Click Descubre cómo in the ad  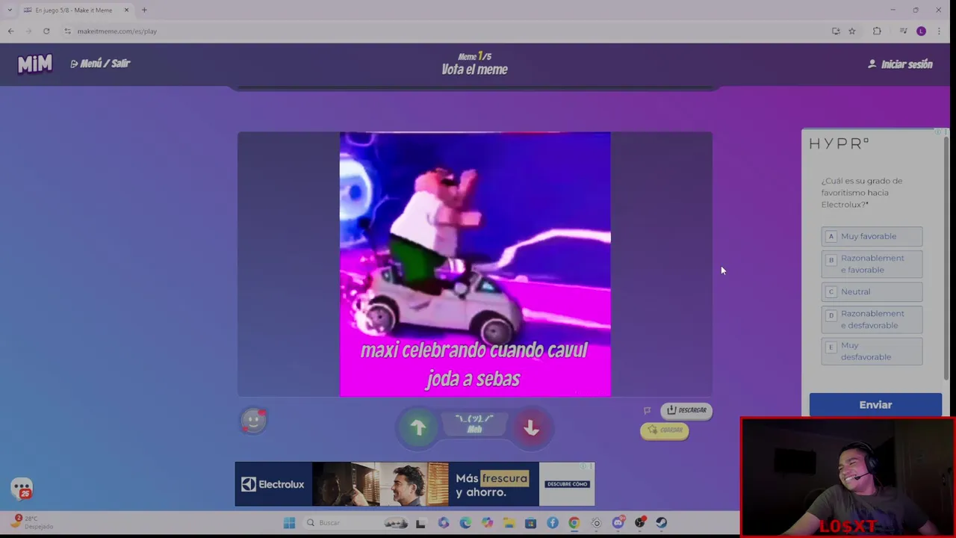[567, 484]
